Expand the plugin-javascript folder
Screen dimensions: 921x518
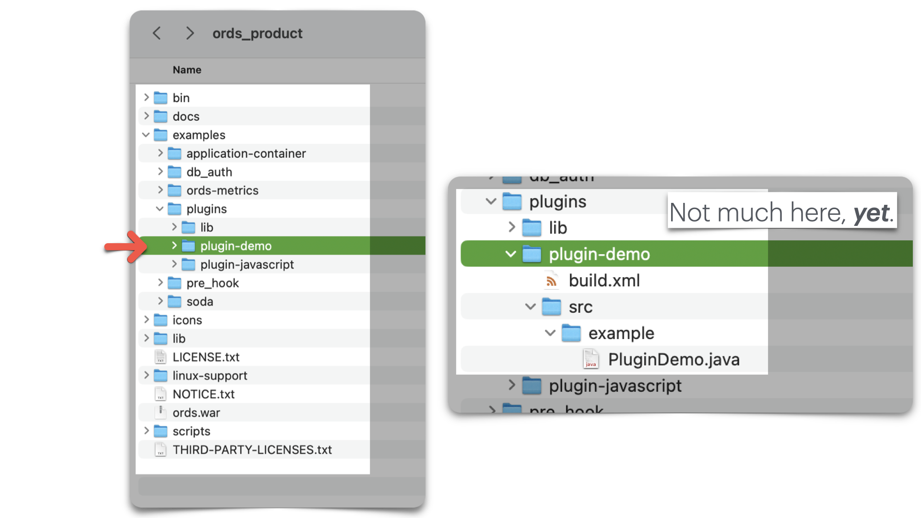[174, 264]
